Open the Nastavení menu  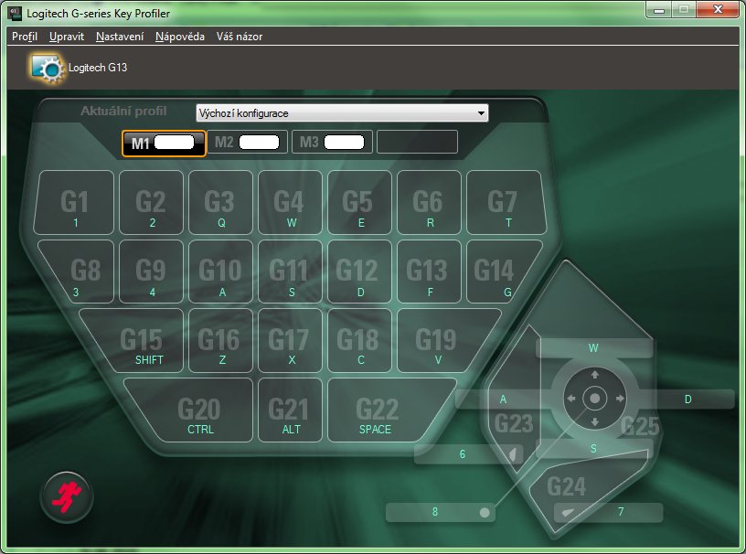[x=120, y=37]
